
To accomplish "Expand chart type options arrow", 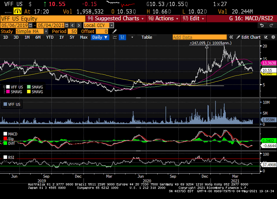I will [x=132, y=37].
